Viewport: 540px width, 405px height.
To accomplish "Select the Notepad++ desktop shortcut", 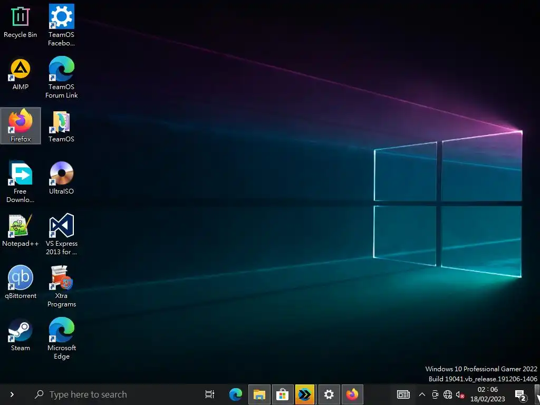I will pos(21,231).
